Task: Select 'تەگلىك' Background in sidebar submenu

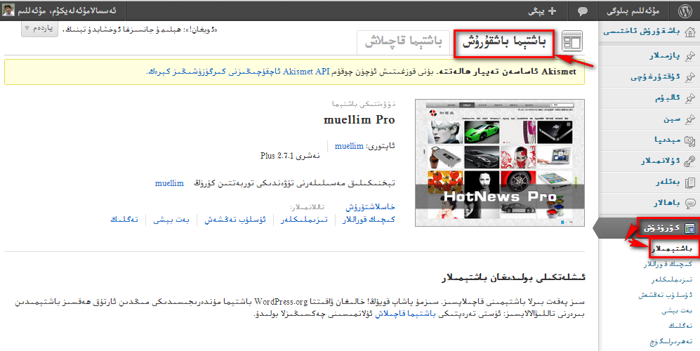Action: pos(680,326)
